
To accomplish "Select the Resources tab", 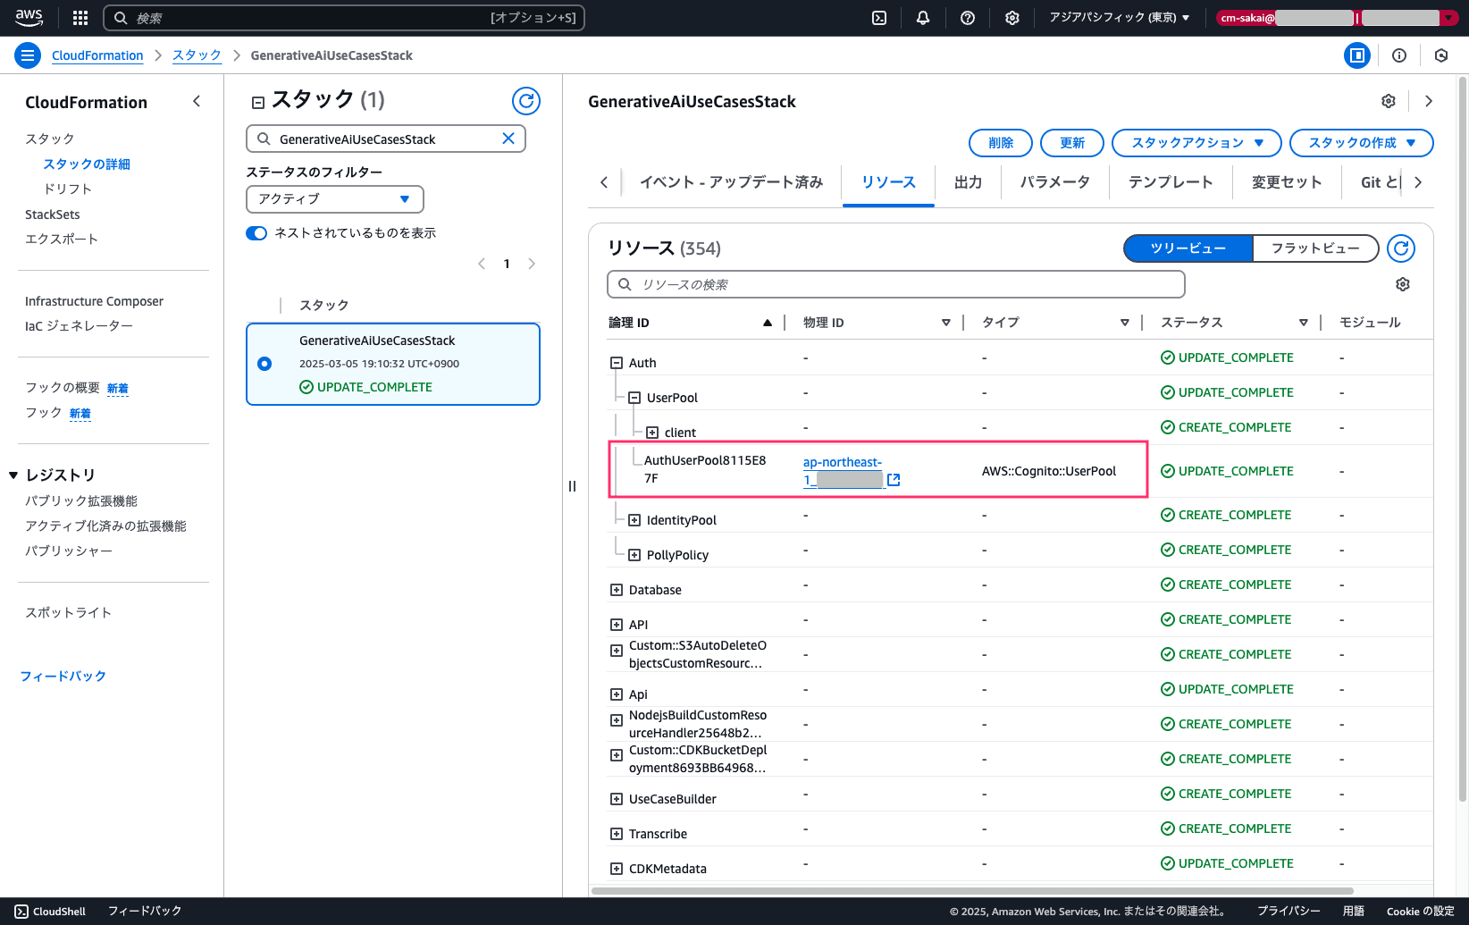I will [x=888, y=182].
